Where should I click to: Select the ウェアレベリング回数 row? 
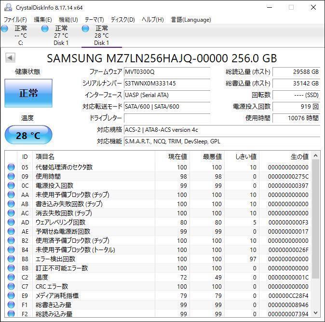158,222
